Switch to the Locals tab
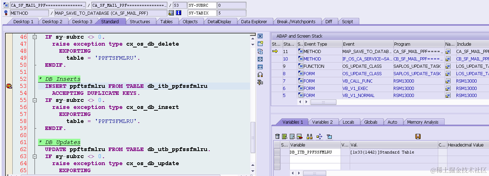The height and width of the screenshot is (176, 489). tap(348, 122)
